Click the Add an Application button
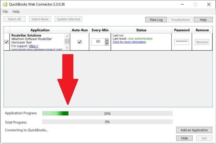The height and width of the screenshot is (144, 216). [194, 130]
